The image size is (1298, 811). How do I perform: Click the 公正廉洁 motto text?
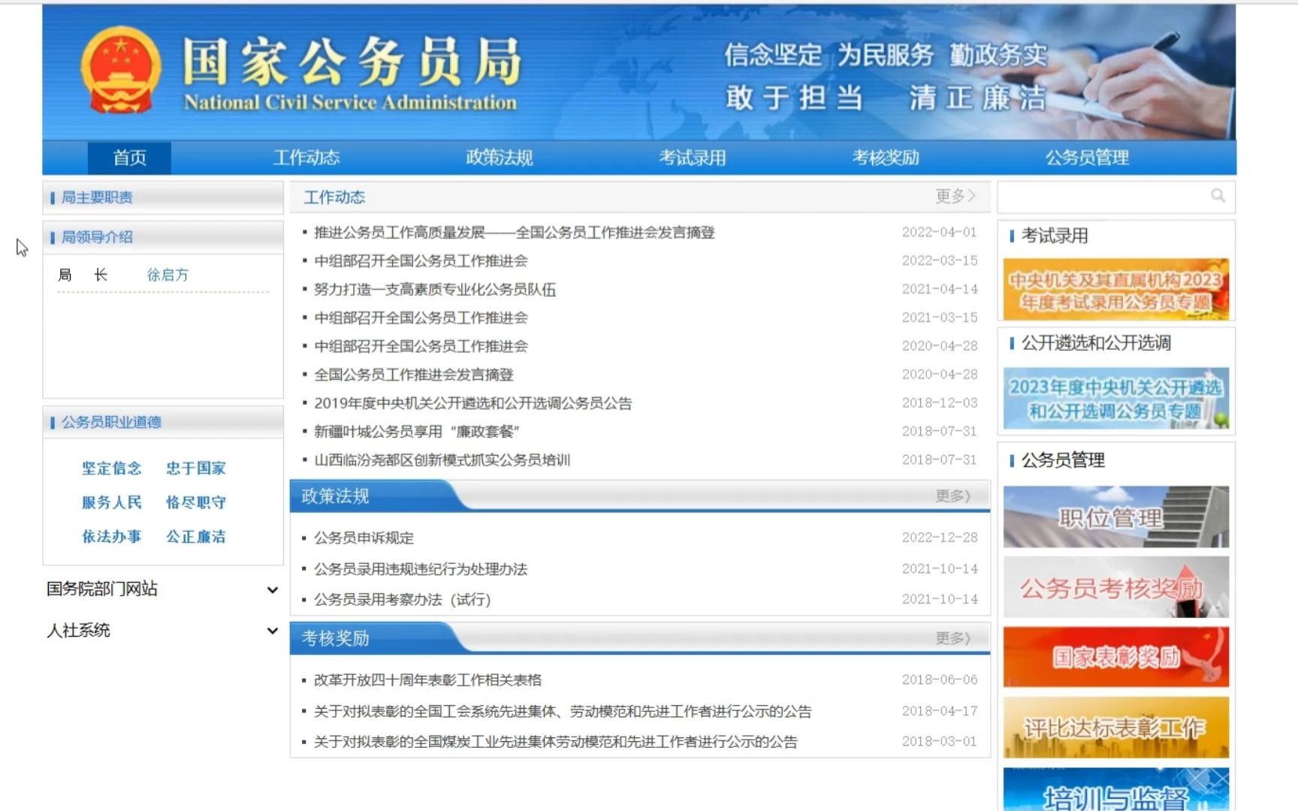196,537
